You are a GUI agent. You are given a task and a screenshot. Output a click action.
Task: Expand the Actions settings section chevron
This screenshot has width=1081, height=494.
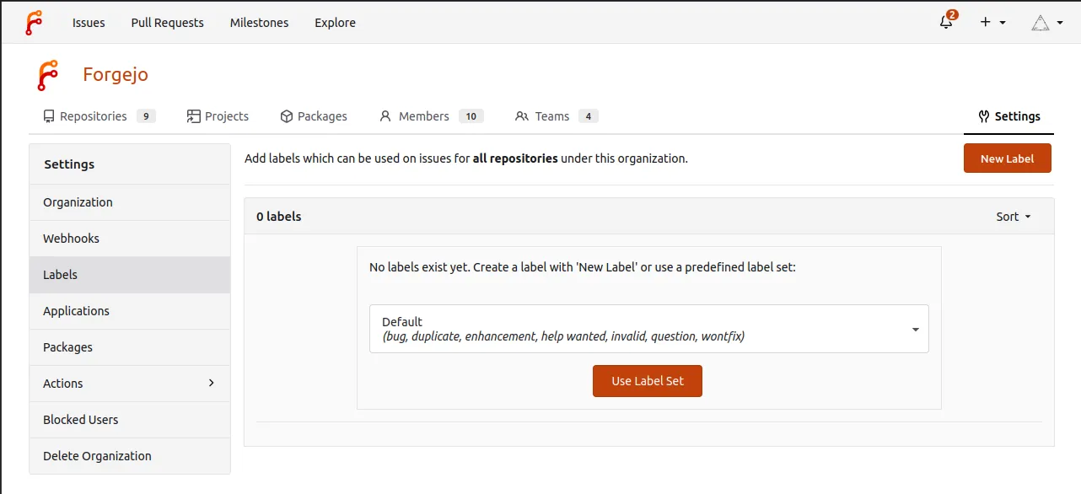pos(211,383)
